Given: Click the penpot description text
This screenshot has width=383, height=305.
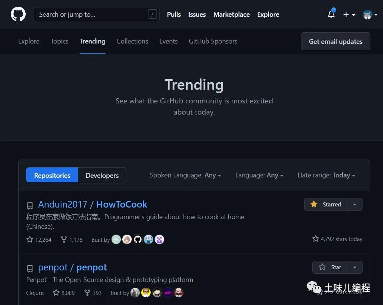Looking at the screenshot, I should (x=110, y=280).
